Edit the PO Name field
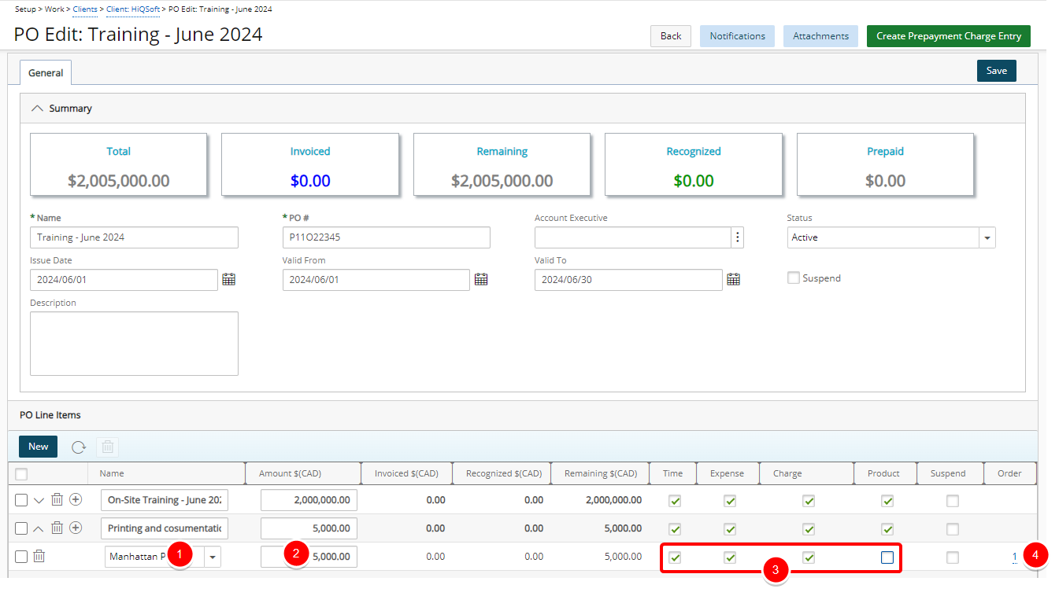1059x596 pixels. pyautogui.click(x=134, y=237)
